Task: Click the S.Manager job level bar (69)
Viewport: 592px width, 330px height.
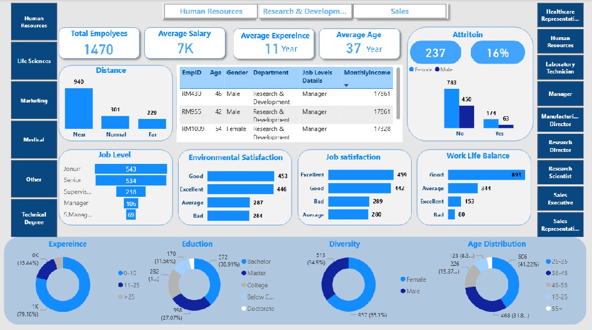Action: (130, 215)
